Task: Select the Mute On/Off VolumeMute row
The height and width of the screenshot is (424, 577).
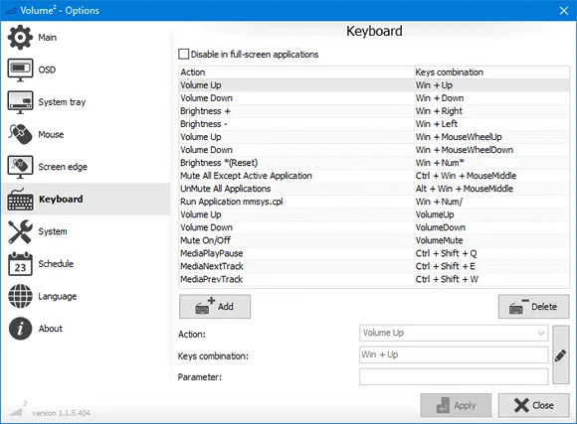Action: pyautogui.click(x=374, y=240)
